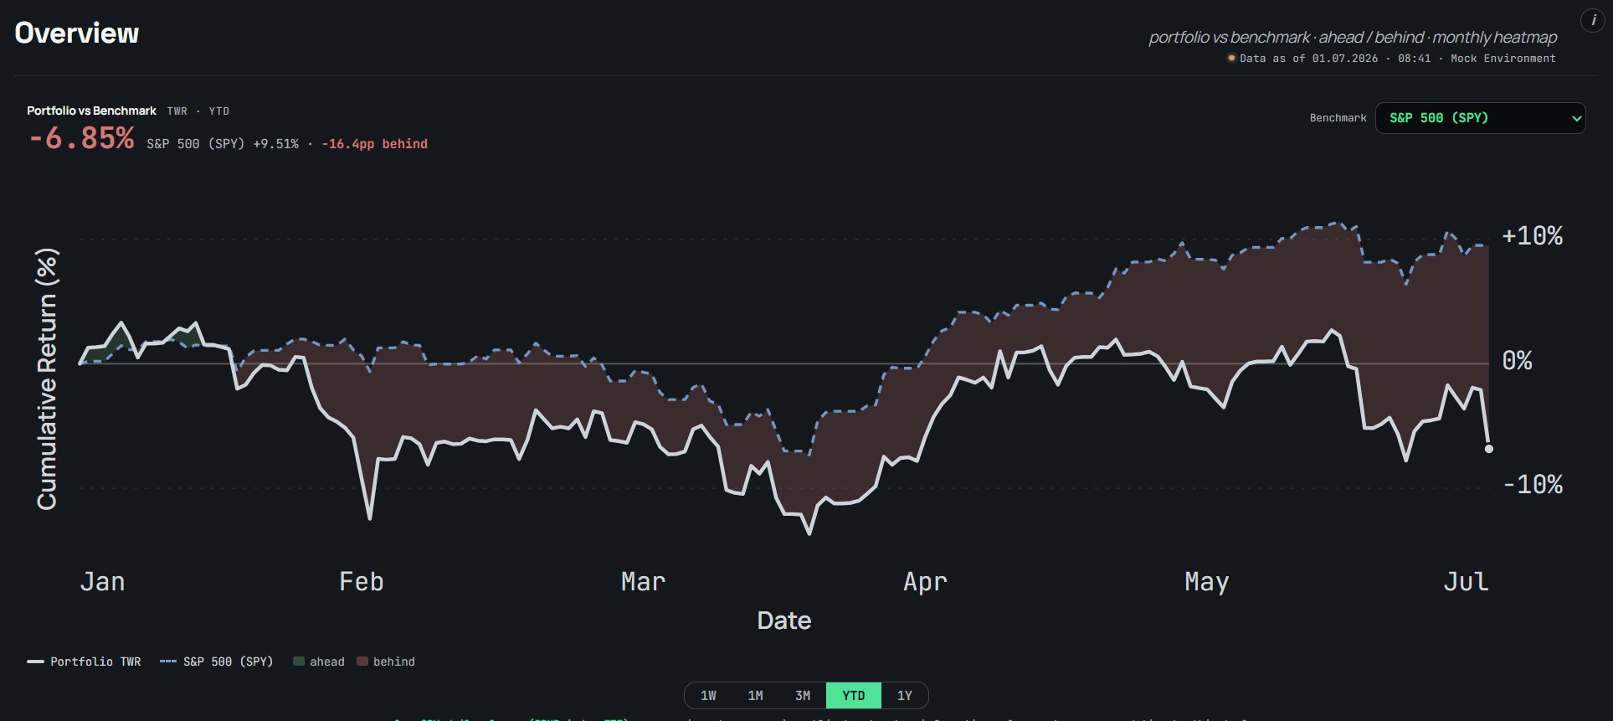
Task: Click the Overview heading
Action: pos(77,33)
